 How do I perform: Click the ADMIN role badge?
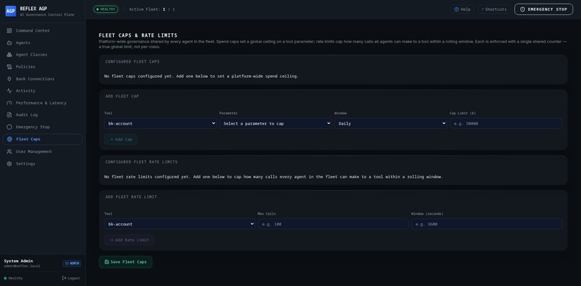(72, 264)
